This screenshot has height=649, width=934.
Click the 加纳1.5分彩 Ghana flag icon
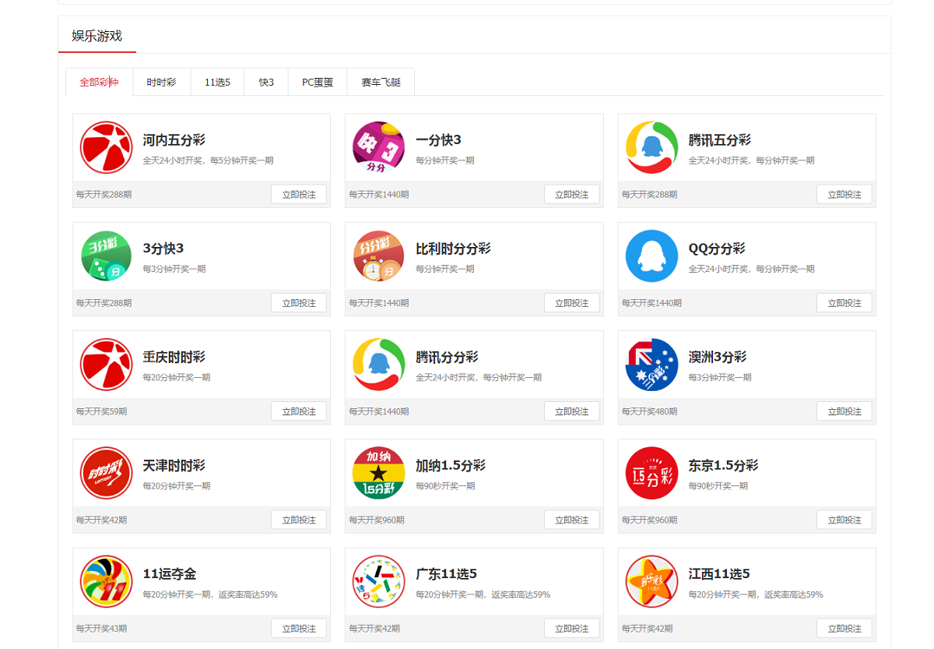click(379, 472)
